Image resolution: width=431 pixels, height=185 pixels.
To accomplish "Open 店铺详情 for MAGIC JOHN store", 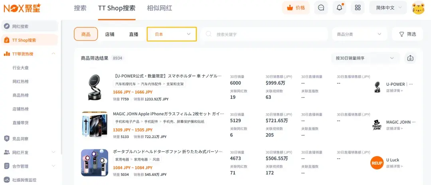I will [x=394, y=128].
